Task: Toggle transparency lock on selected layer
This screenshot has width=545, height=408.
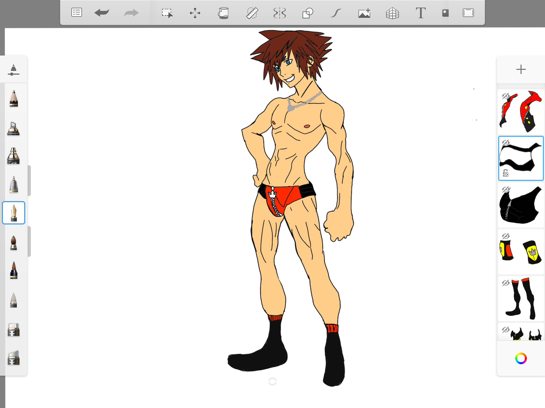Action: point(506,173)
